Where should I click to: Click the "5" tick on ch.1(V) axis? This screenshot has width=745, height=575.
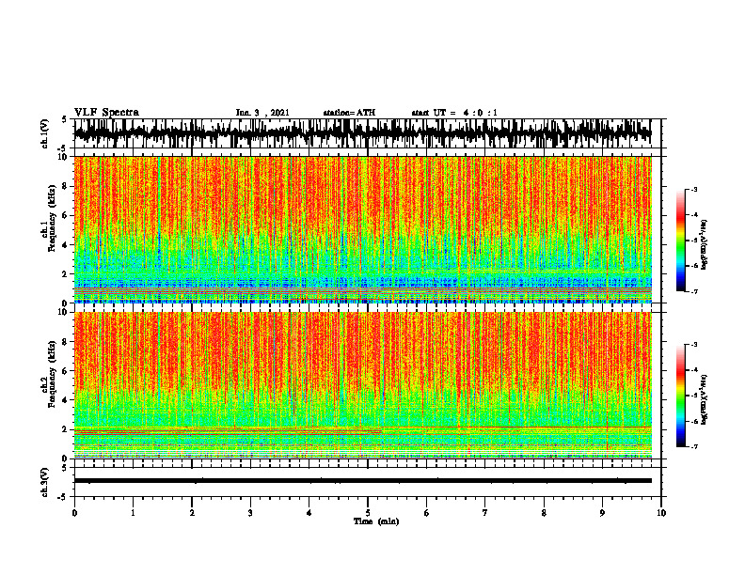point(64,119)
